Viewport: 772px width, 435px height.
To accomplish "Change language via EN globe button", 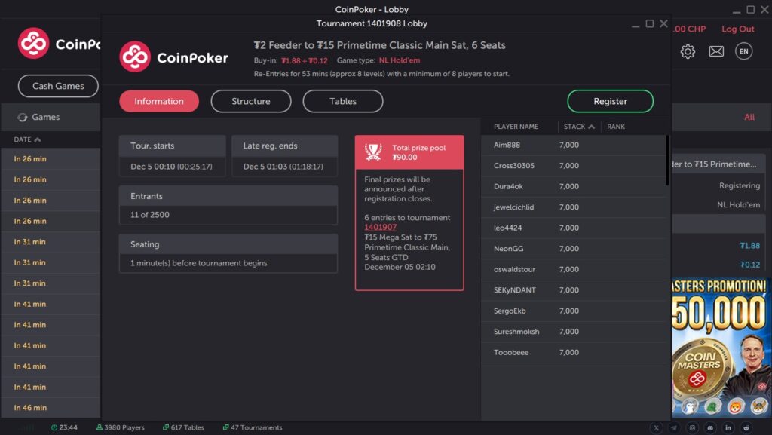I will [x=744, y=51].
